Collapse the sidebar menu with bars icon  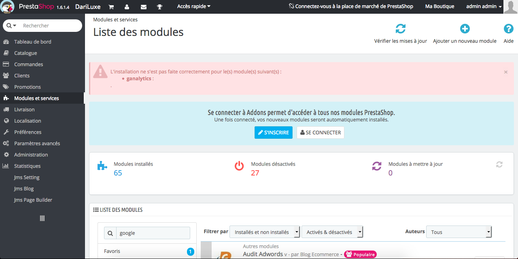click(x=42, y=218)
